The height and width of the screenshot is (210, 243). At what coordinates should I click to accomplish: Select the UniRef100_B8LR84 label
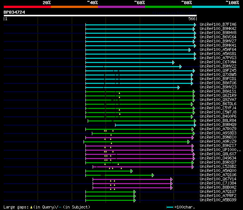pos(218,121)
